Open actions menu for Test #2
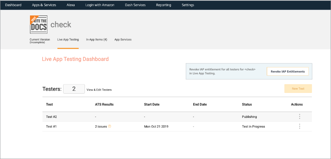The width and height of the screenshot is (331, 159). (x=299, y=116)
